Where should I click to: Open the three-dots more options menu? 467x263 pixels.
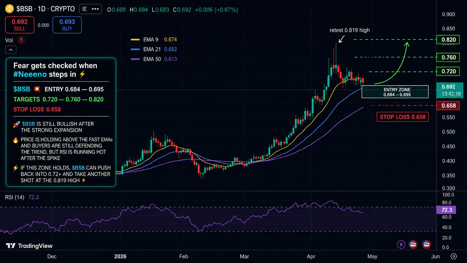pyautogui.click(x=95, y=9)
